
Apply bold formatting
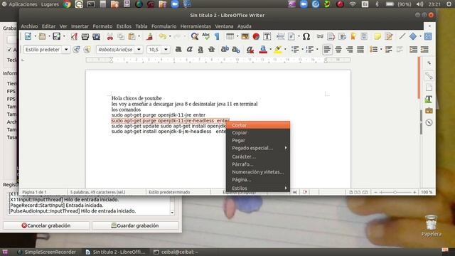(x=178, y=50)
